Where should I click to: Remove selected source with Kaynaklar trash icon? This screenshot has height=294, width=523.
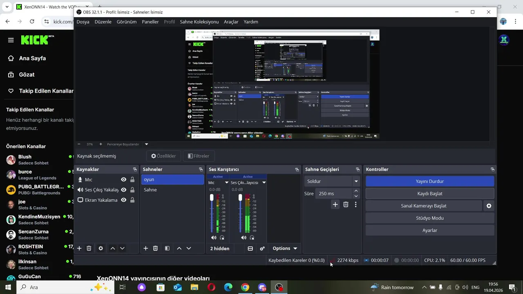point(89,248)
